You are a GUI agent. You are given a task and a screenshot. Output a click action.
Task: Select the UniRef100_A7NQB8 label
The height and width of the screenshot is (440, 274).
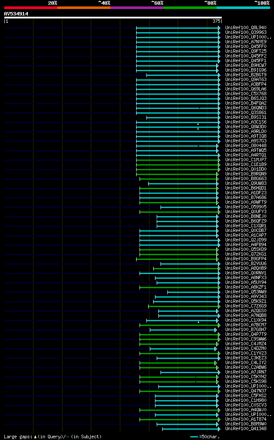[246, 315]
